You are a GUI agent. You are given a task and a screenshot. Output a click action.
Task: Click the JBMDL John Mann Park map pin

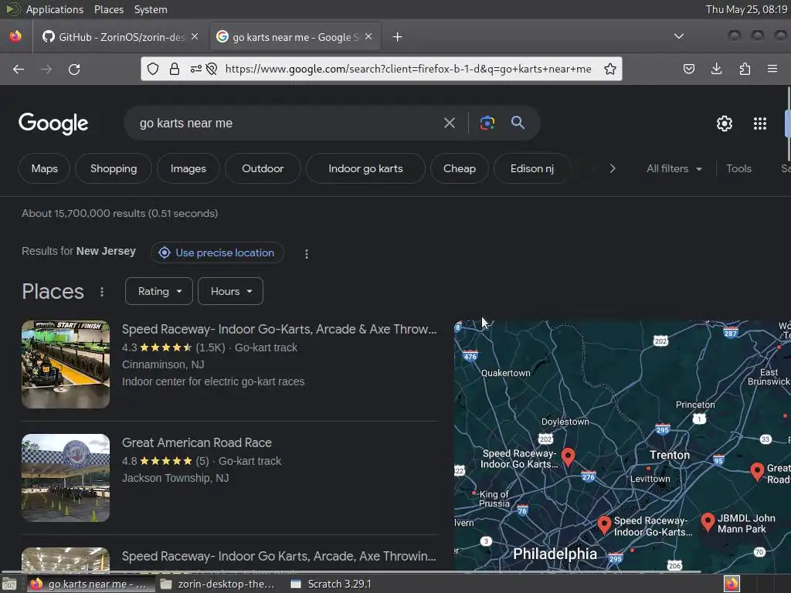[x=708, y=523]
